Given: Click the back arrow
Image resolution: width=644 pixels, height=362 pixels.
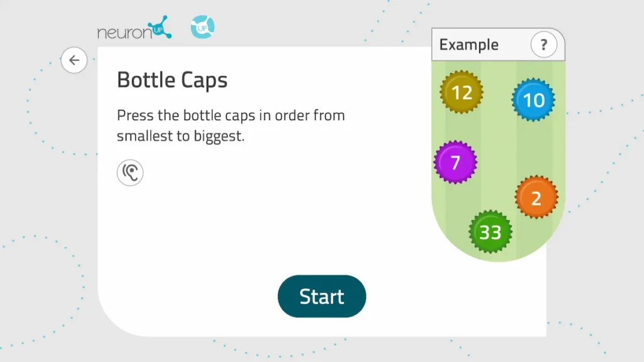Looking at the screenshot, I should click(x=74, y=60).
